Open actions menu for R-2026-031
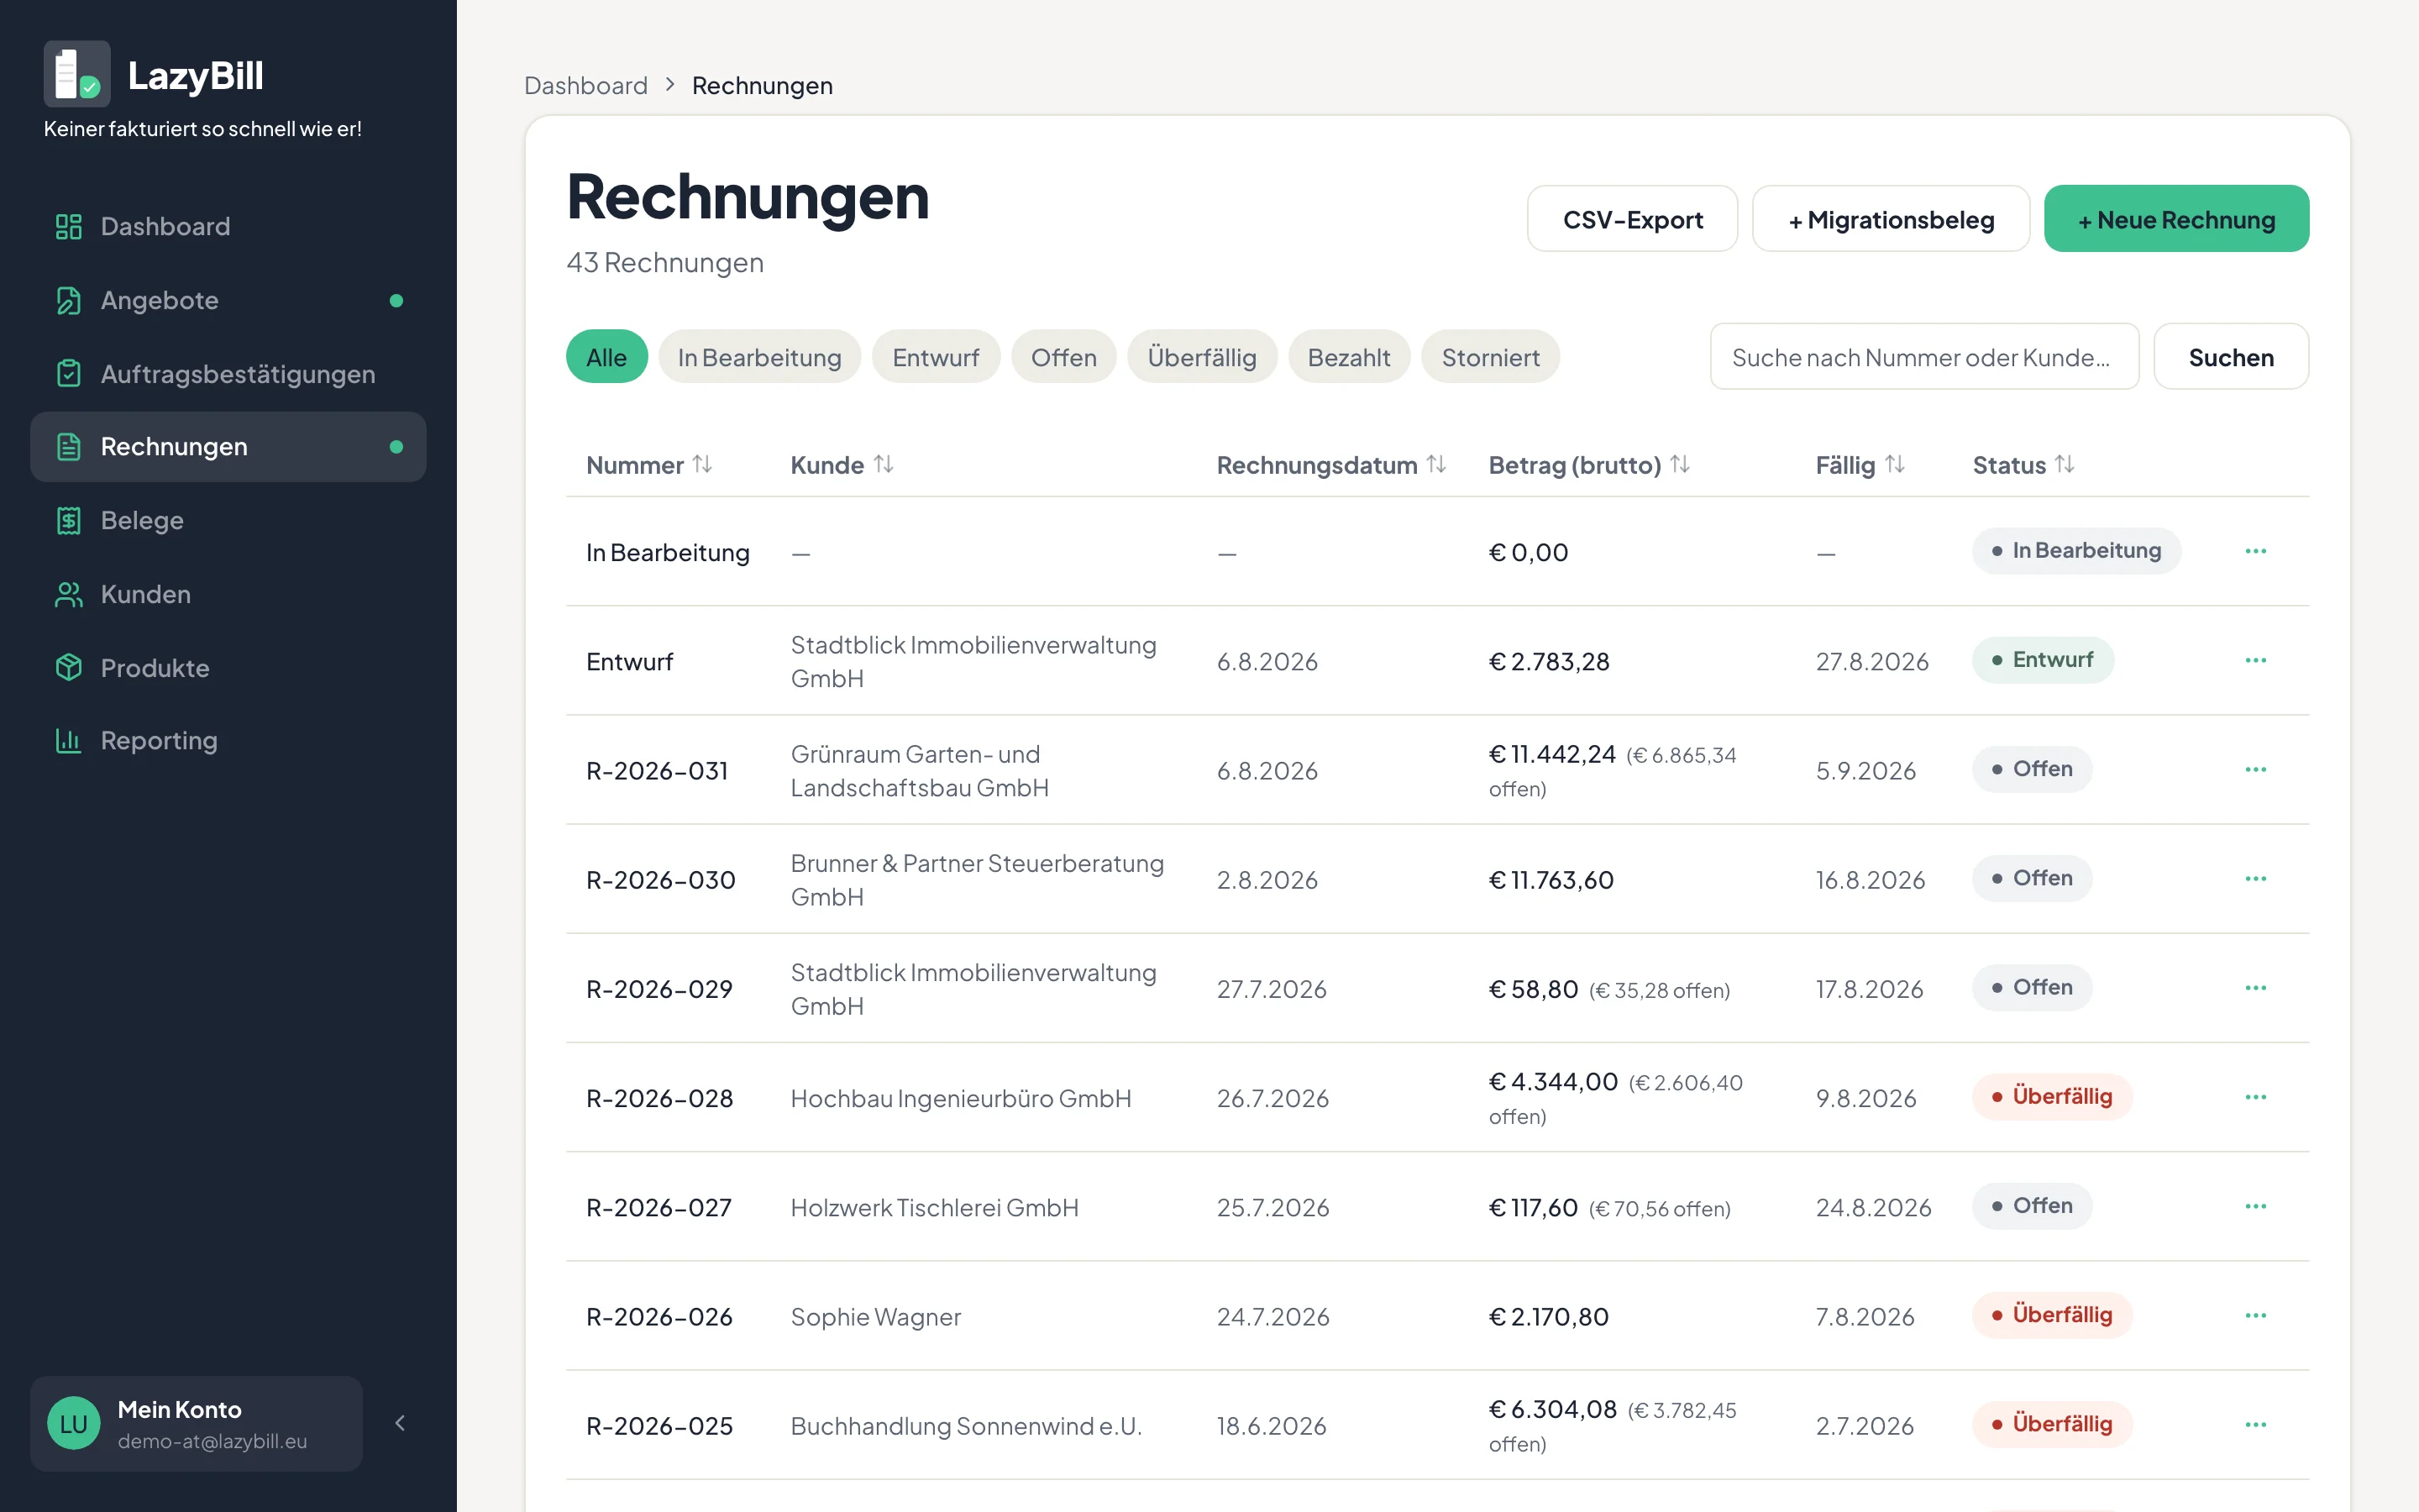2419x1512 pixels. pos(2256,769)
